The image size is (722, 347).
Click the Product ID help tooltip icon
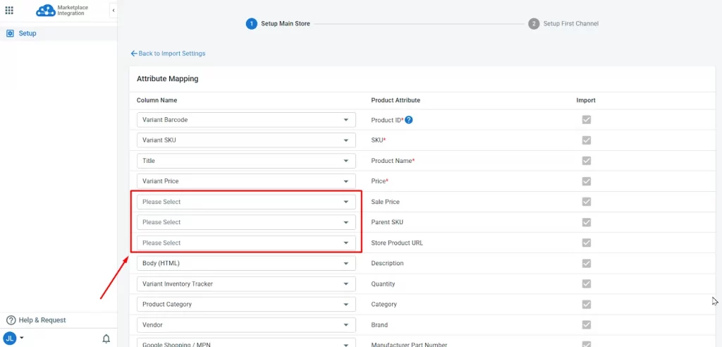point(408,120)
